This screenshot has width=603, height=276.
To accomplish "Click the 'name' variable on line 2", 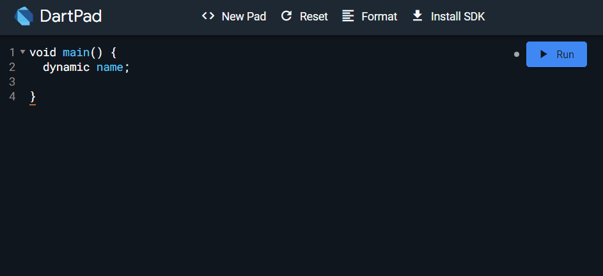I will (109, 67).
